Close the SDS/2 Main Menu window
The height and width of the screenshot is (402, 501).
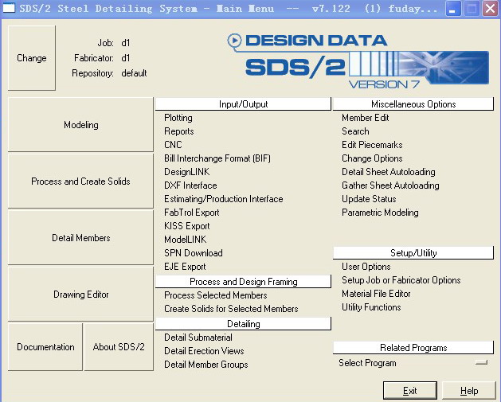[x=491, y=9]
